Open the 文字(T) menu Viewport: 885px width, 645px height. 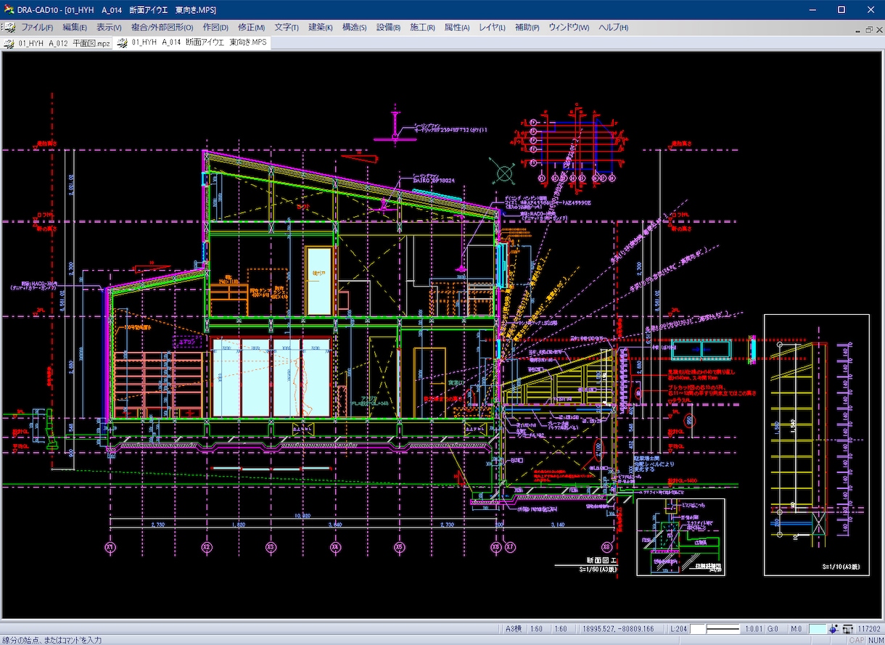coord(286,28)
